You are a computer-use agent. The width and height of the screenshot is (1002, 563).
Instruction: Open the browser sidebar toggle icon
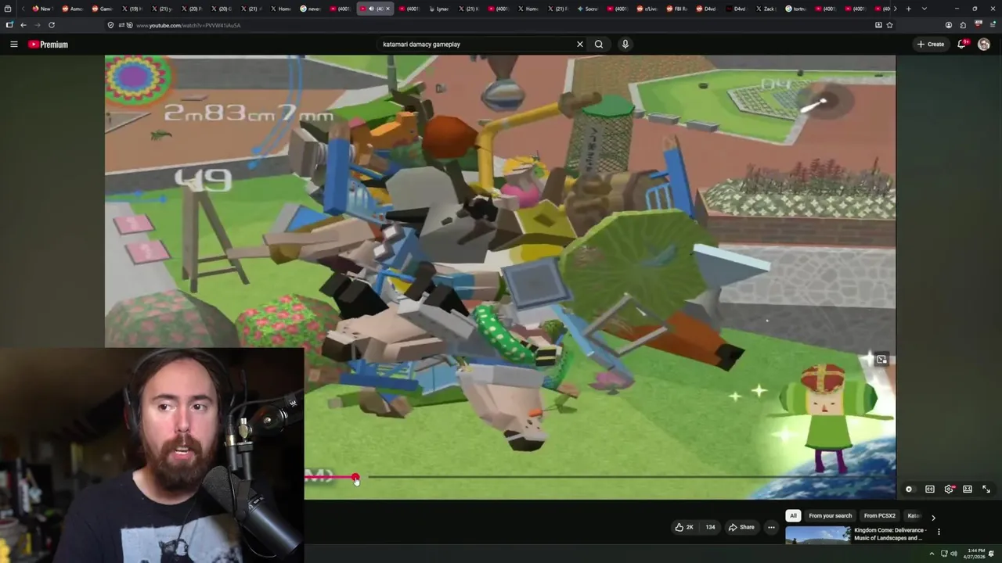pyautogui.click(x=9, y=25)
